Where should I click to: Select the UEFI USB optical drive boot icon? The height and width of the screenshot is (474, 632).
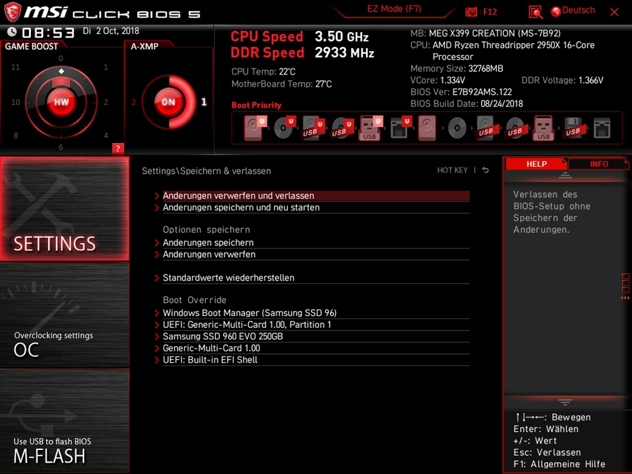[x=342, y=128]
